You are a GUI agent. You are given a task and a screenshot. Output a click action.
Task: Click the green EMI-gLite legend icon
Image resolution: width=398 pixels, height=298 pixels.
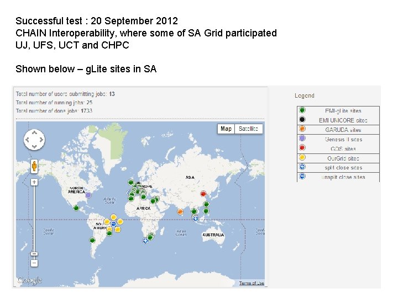[x=302, y=110]
